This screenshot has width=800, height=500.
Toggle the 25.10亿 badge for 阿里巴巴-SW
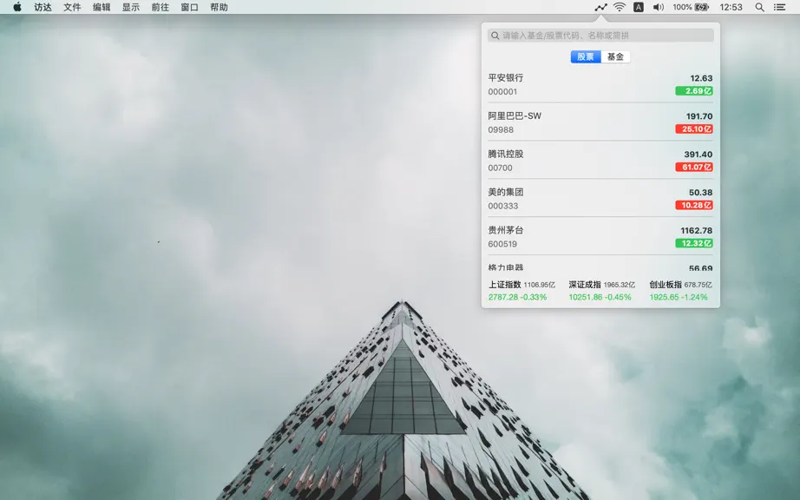(694, 129)
